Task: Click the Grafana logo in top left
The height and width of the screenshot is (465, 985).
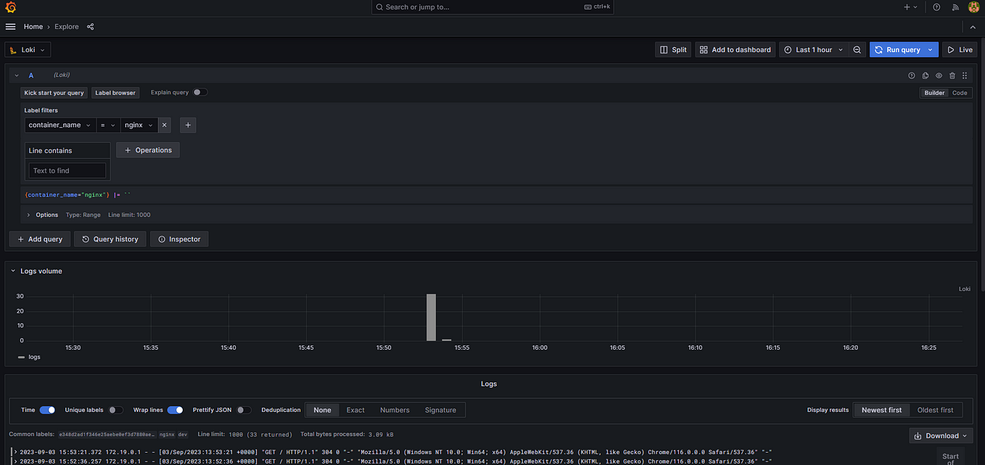Action: pyautogui.click(x=10, y=7)
